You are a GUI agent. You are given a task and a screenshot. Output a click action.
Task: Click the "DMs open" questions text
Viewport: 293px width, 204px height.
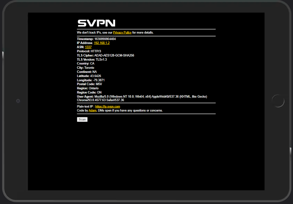tap(130, 110)
